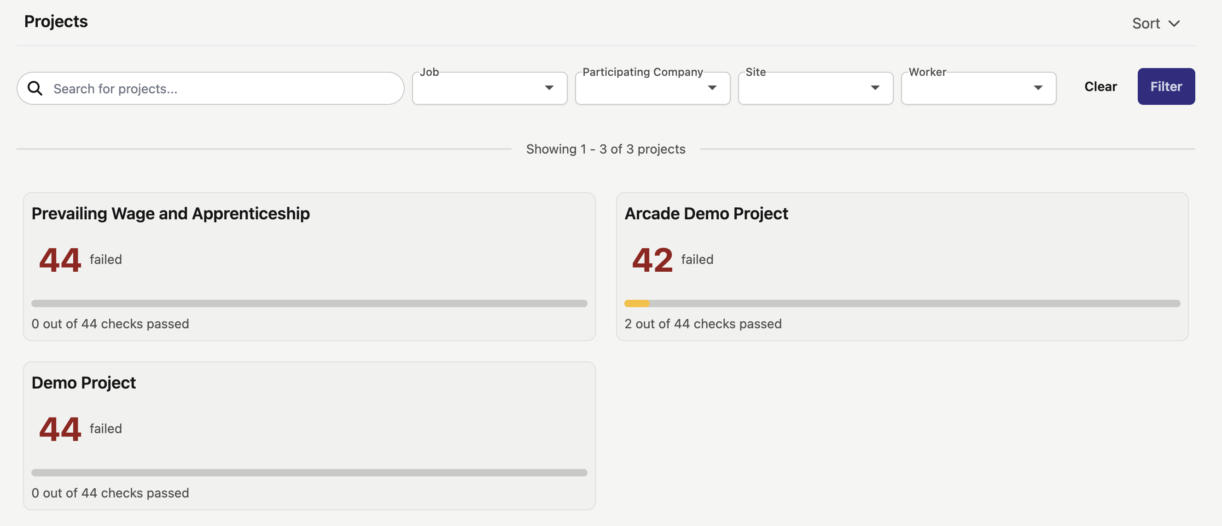The image size is (1222, 526).
Task: Click the Participating Company arrow icon
Action: (711, 88)
